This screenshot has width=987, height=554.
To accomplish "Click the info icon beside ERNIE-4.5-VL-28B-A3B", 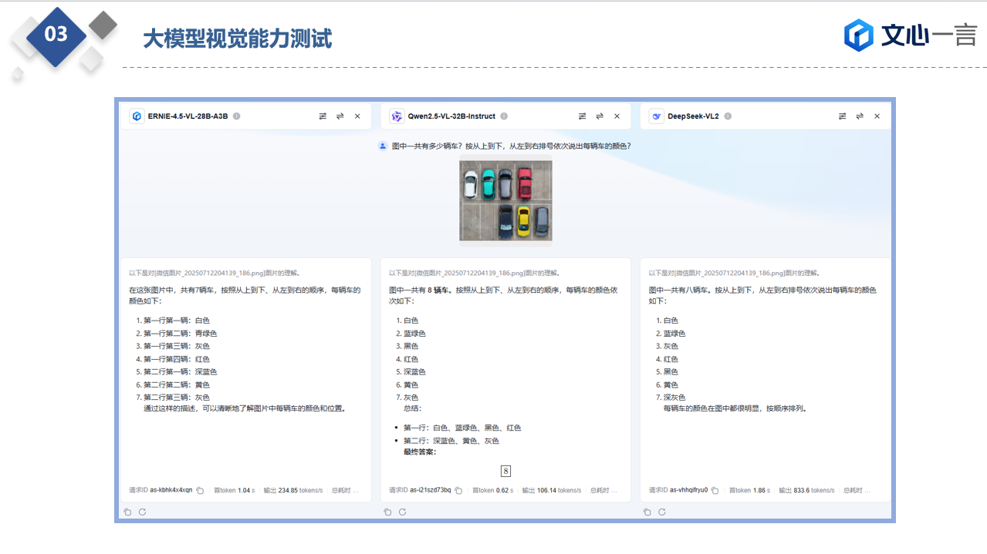I will coord(237,116).
